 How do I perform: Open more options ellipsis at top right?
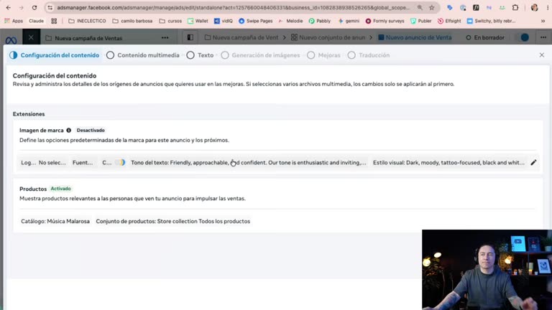(x=543, y=37)
